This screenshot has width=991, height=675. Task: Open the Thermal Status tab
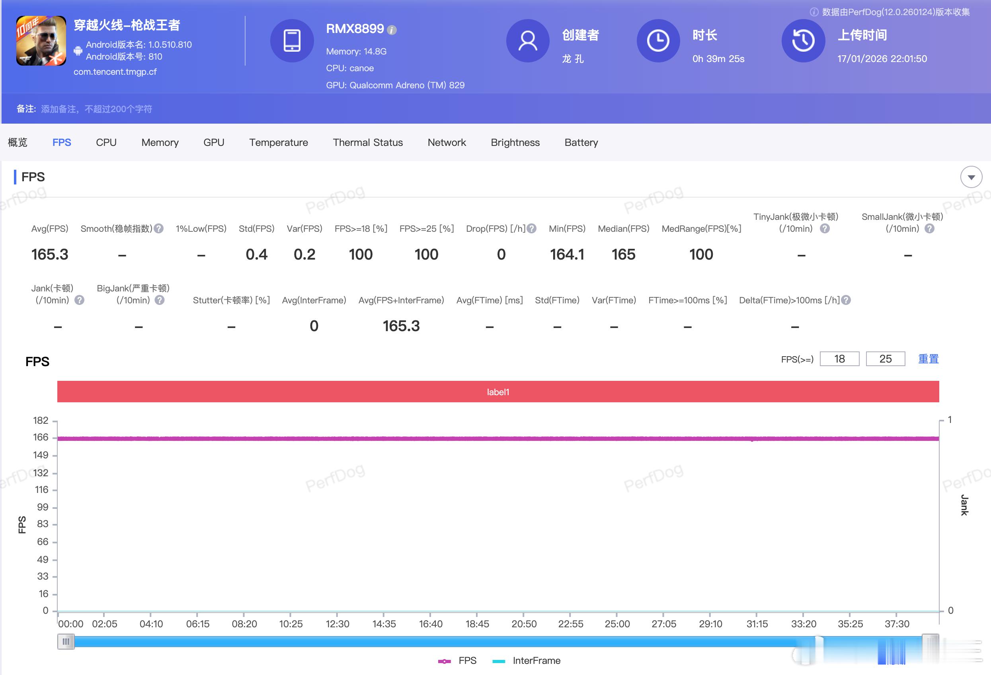point(368,142)
